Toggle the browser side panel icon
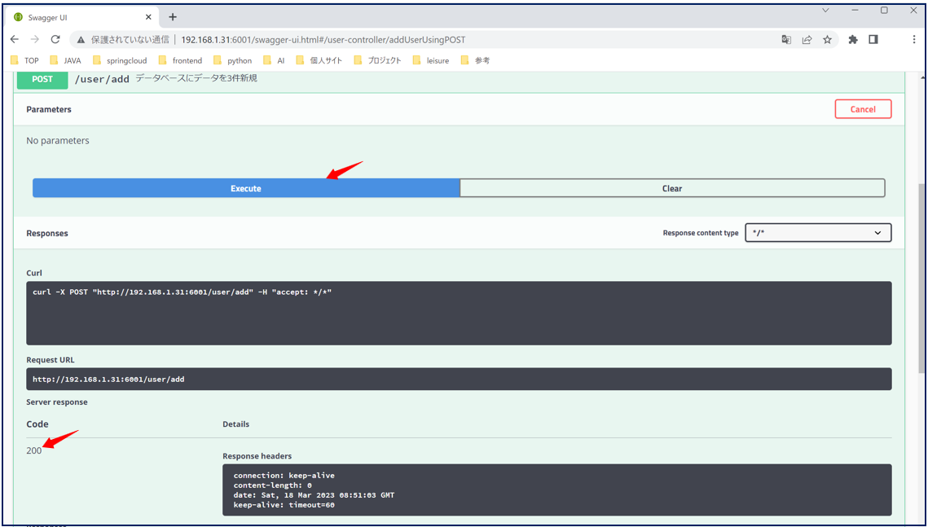 873,40
